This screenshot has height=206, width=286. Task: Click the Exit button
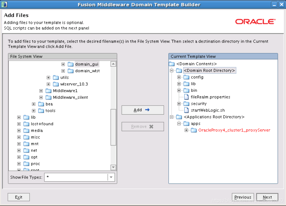(x=19, y=197)
